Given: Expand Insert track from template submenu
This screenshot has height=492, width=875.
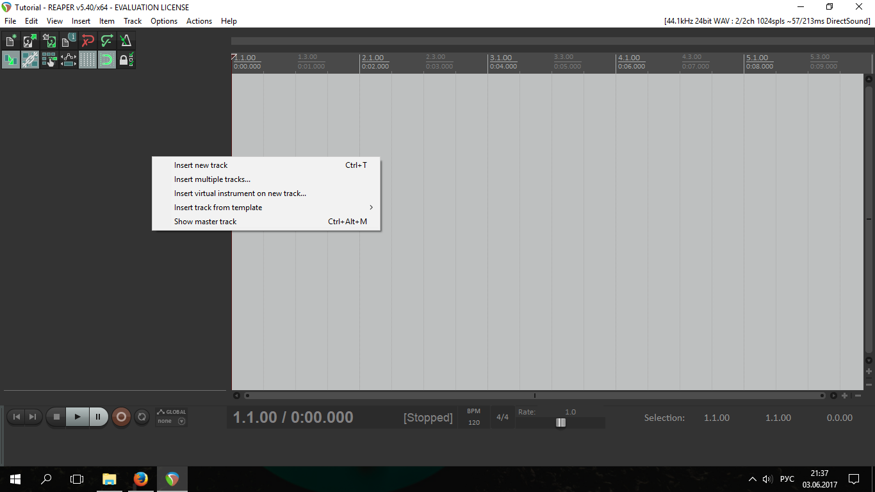Looking at the screenshot, I should click(x=266, y=208).
